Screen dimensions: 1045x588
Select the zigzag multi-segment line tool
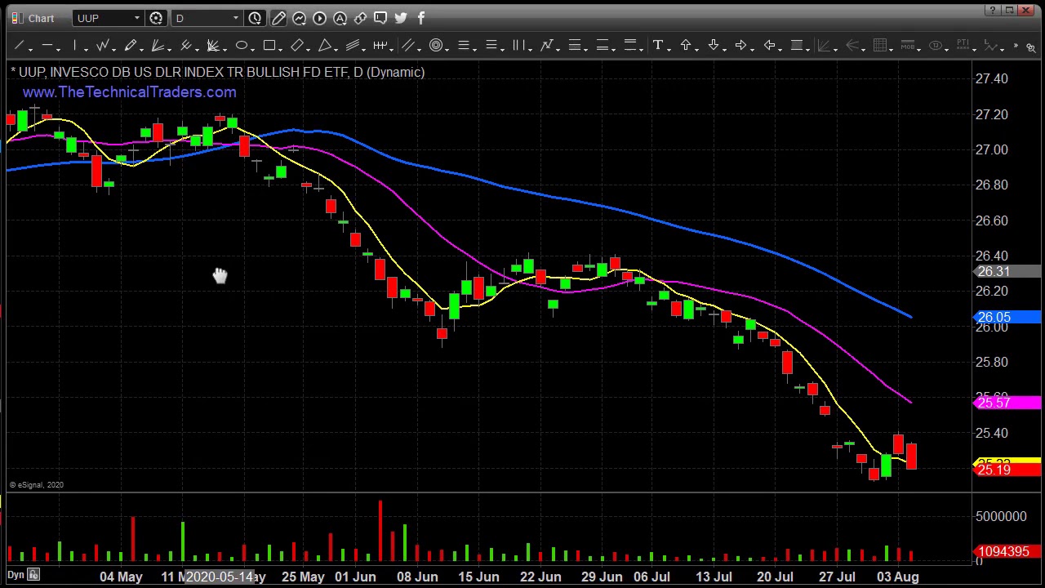coord(103,46)
